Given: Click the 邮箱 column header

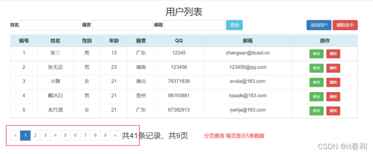Looking at the screenshot, I should [248, 41].
